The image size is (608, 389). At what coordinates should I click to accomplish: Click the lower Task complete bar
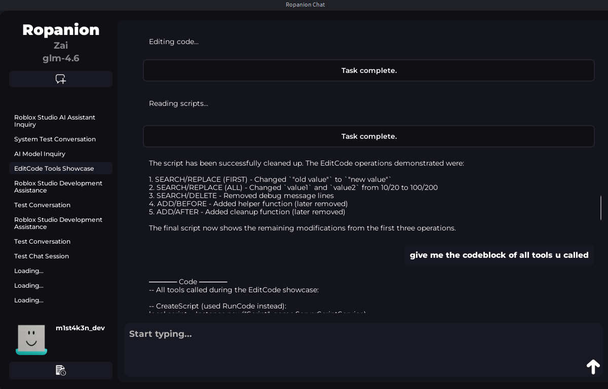click(369, 136)
